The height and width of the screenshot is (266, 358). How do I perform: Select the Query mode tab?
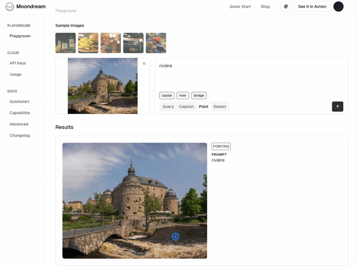[x=168, y=107]
